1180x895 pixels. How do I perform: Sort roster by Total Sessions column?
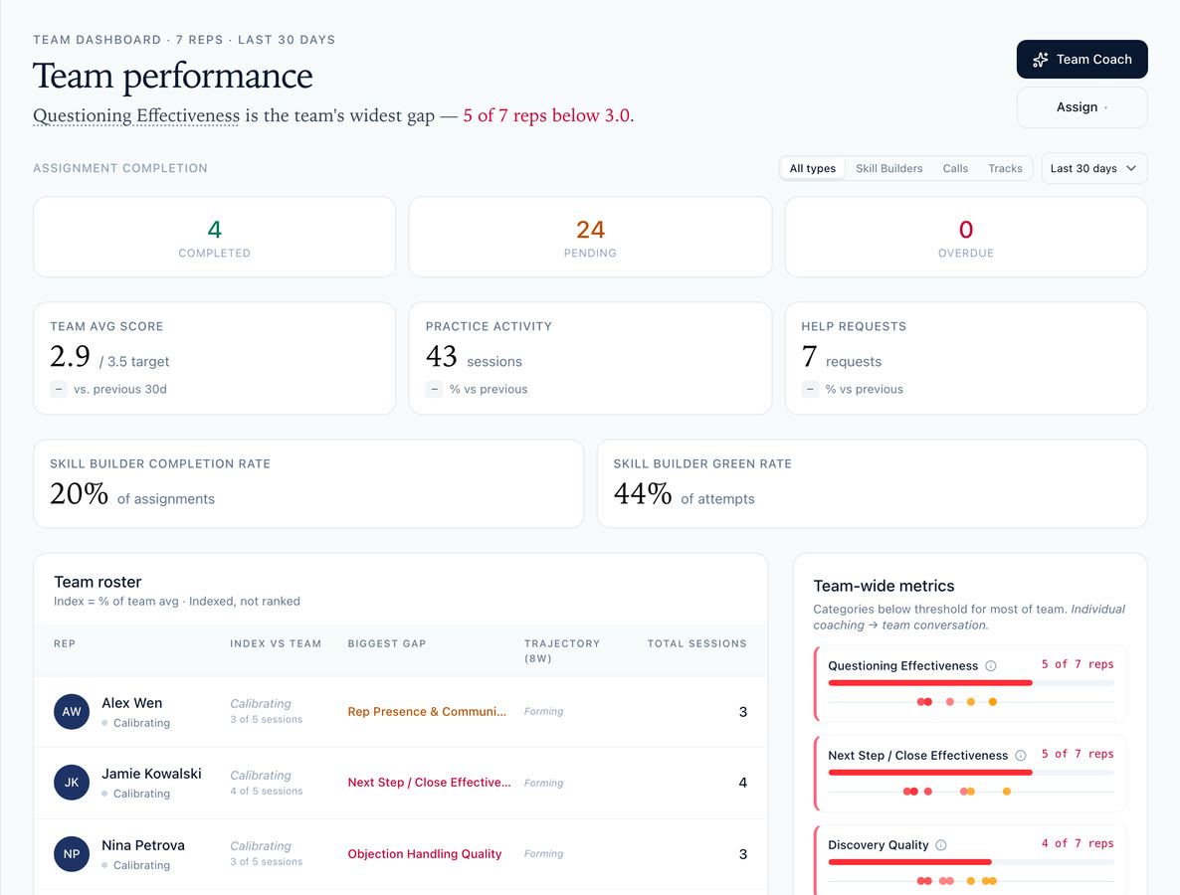[x=696, y=643]
